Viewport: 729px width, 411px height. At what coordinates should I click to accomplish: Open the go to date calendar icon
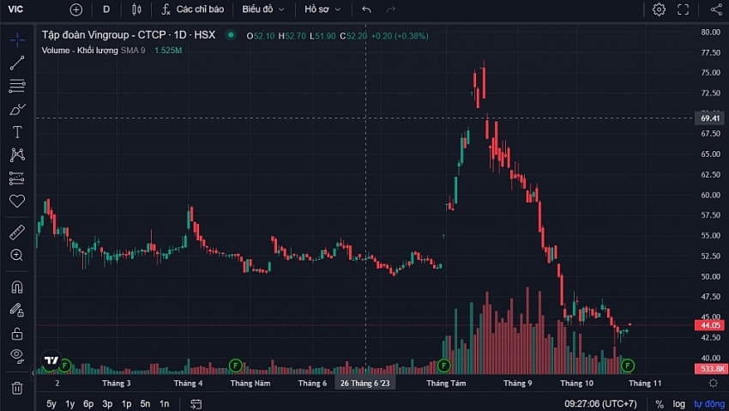tap(196, 404)
